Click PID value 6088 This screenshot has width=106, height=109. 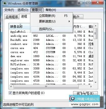(x=36, y=60)
